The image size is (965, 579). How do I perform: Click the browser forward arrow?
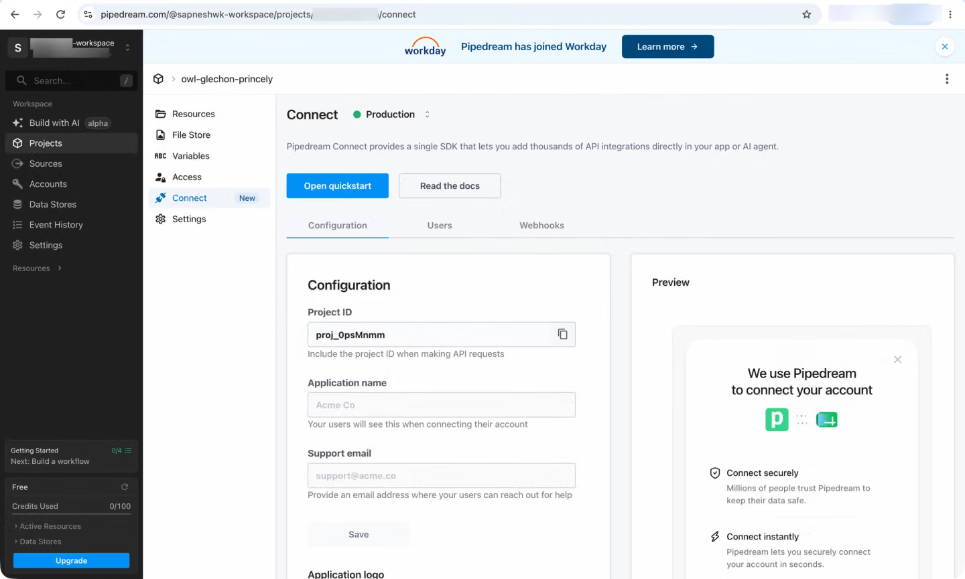tap(38, 14)
